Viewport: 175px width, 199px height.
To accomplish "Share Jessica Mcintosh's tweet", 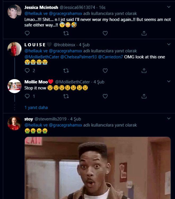I will [x=144, y=33].
